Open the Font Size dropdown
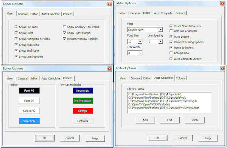 point(140,41)
